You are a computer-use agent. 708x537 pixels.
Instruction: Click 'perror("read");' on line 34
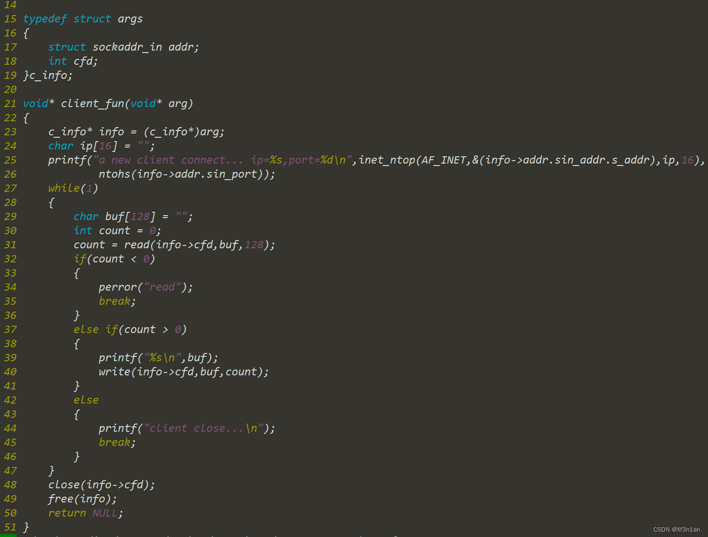point(146,287)
